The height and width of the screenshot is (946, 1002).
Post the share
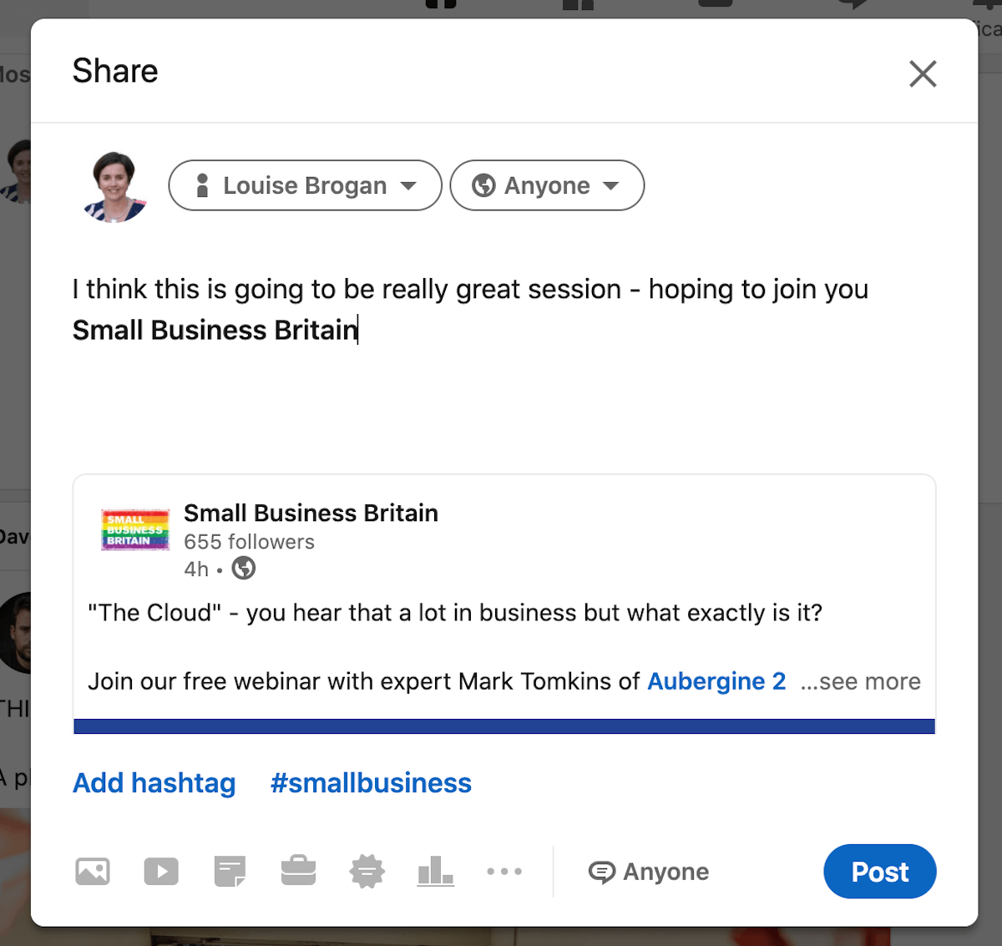[x=879, y=871]
